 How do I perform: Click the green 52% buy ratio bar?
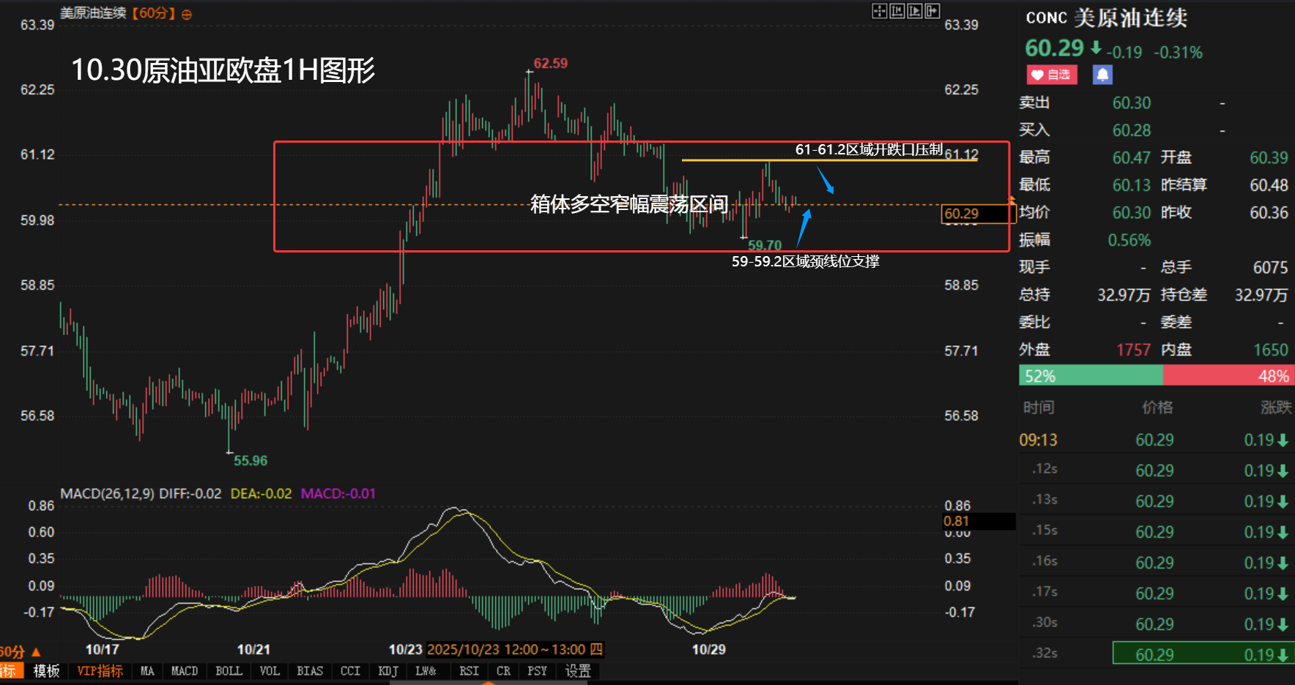pos(1090,376)
